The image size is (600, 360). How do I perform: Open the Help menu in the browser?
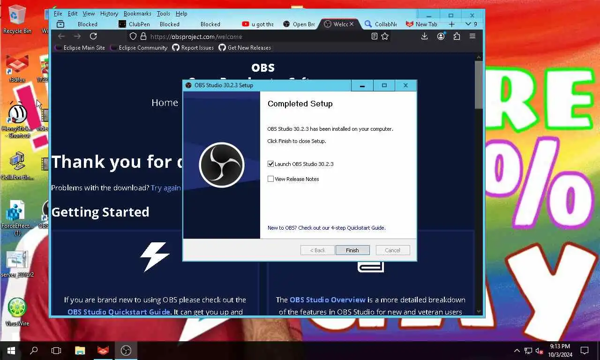pyautogui.click(x=181, y=14)
